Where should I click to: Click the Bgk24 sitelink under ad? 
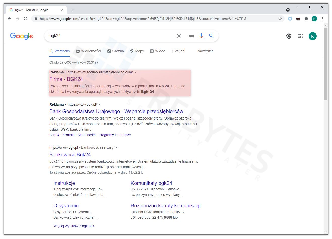54,135
